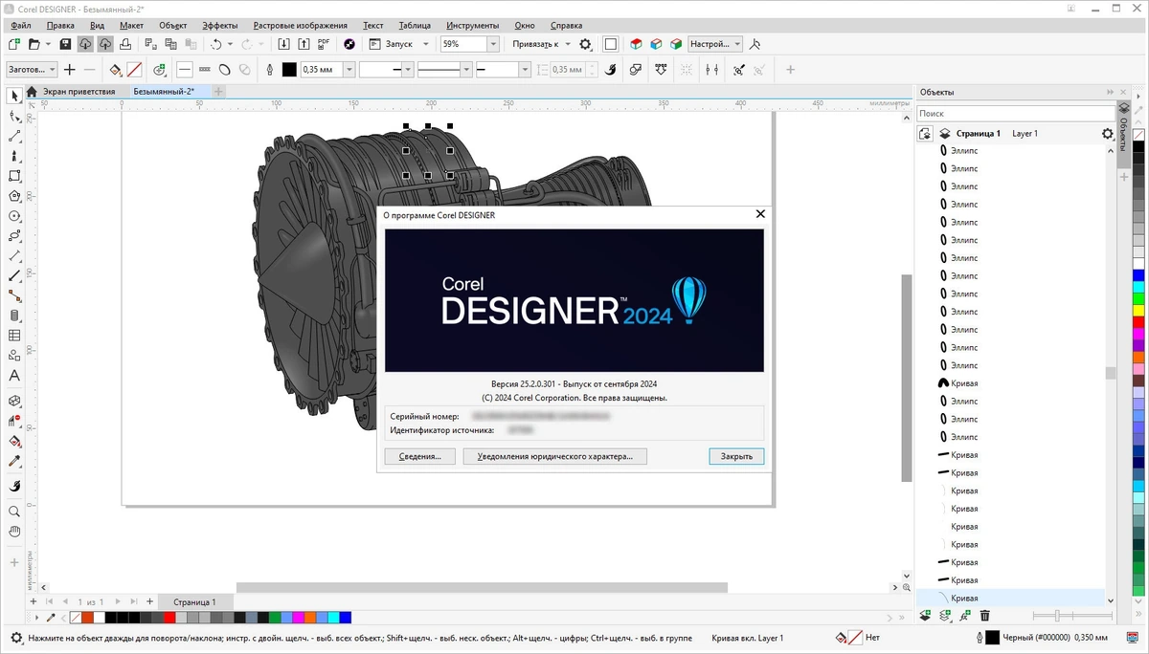Select the Pan hand tool
The height and width of the screenshot is (654, 1149).
tap(14, 532)
